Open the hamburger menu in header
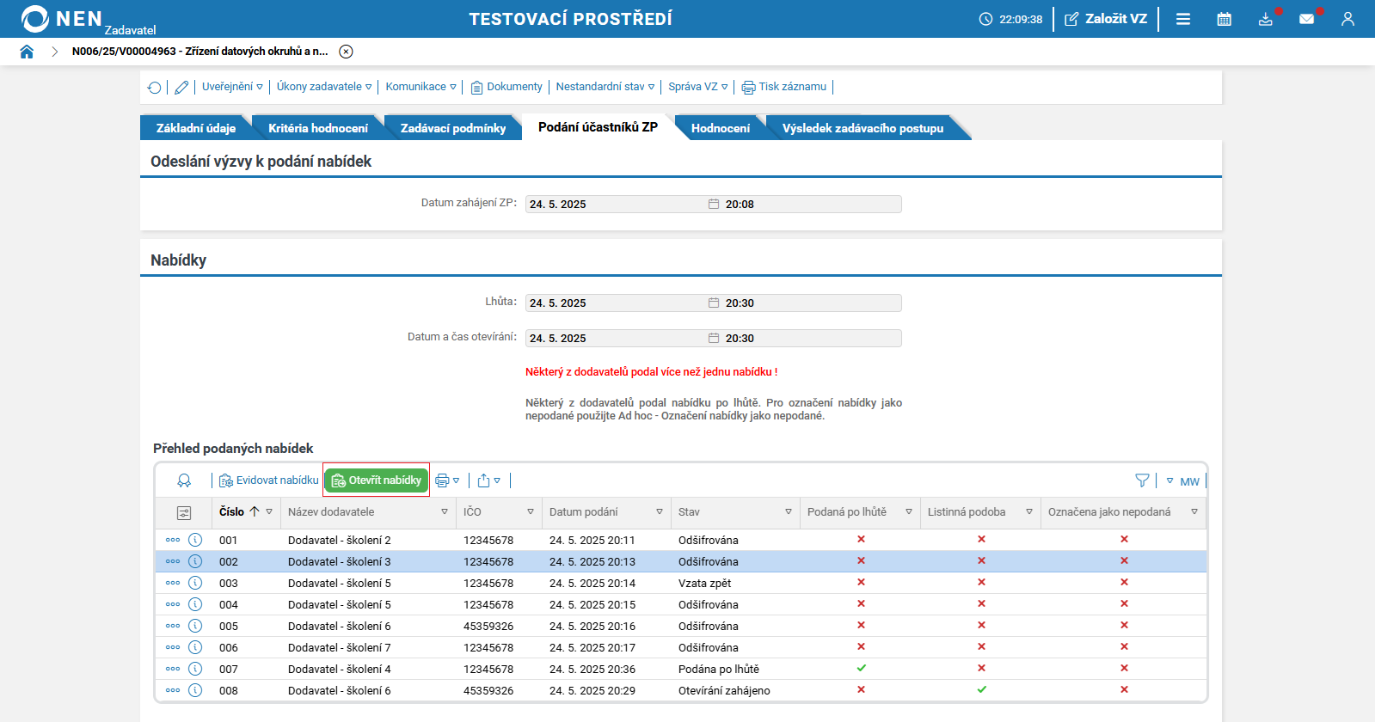This screenshot has height=722, width=1375. [1183, 19]
